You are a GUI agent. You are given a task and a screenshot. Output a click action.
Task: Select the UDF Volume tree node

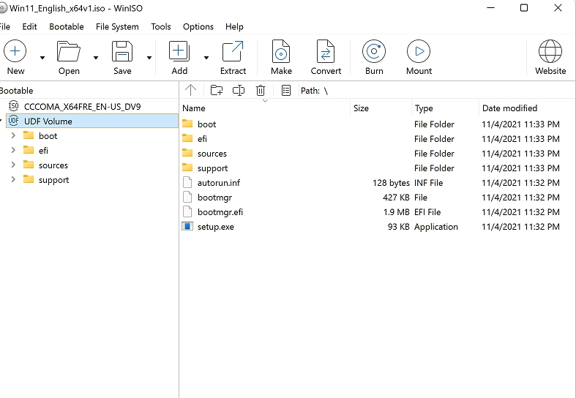click(x=92, y=121)
